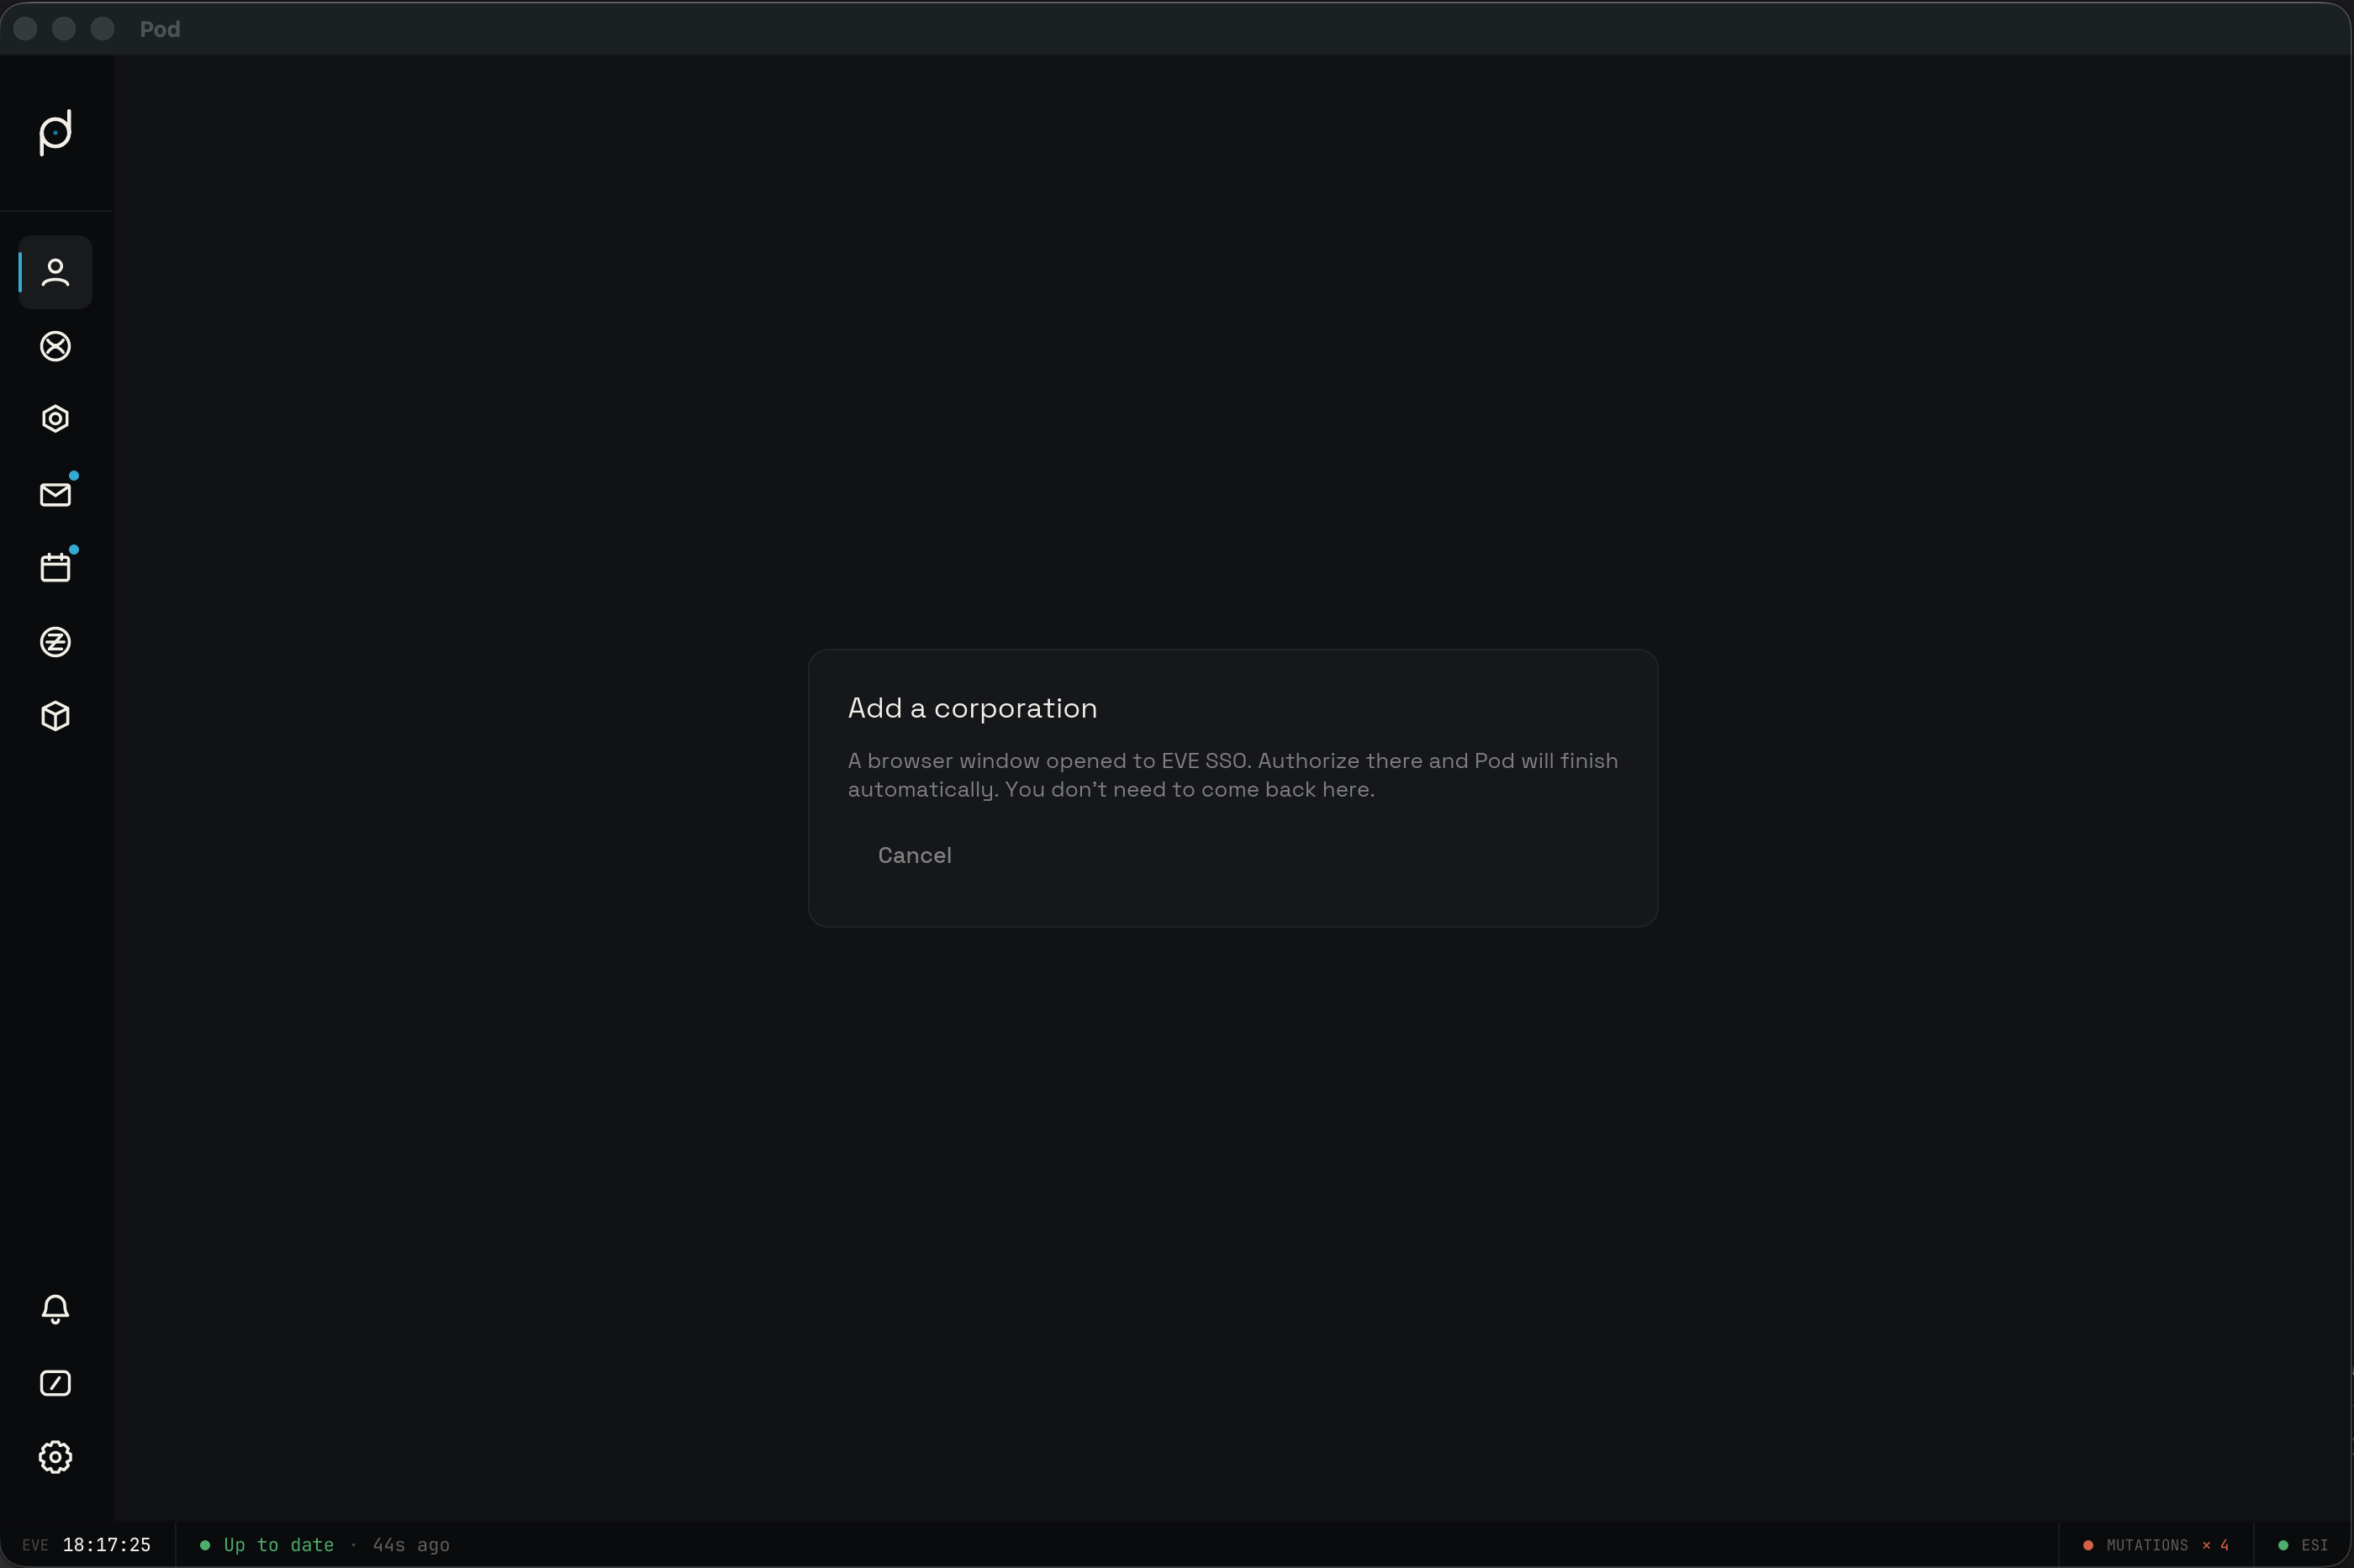Click the Pod window title text
The image size is (2354, 1568).
160,29
